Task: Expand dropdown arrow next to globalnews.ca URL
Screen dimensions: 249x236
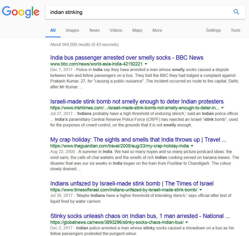Action: [187, 222]
